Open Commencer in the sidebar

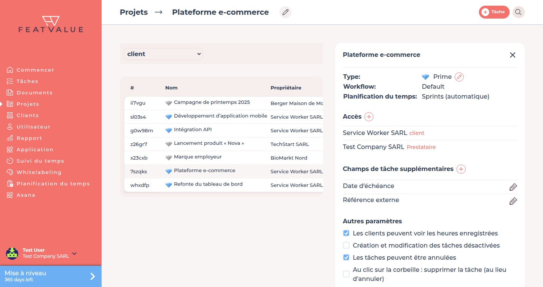point(35,70)
